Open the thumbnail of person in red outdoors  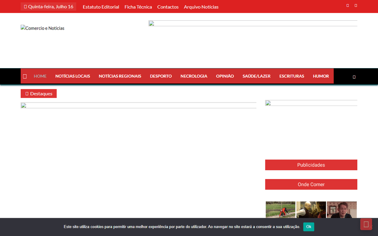[x=280, y=210]
